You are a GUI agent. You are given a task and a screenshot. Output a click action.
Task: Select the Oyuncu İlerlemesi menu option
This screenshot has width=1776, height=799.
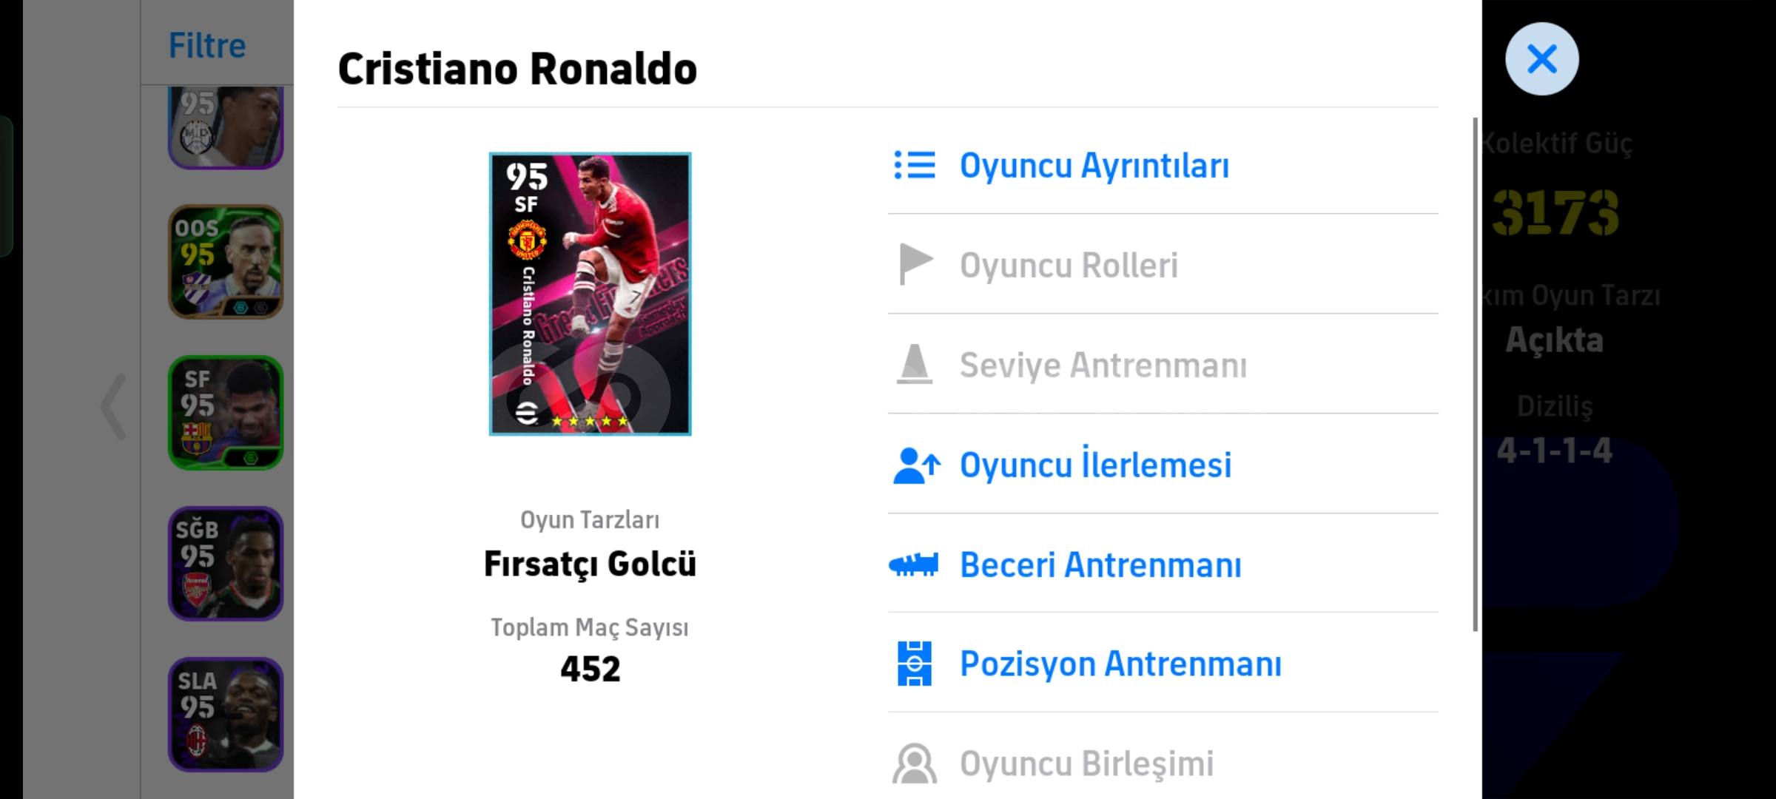[1095, 465]
